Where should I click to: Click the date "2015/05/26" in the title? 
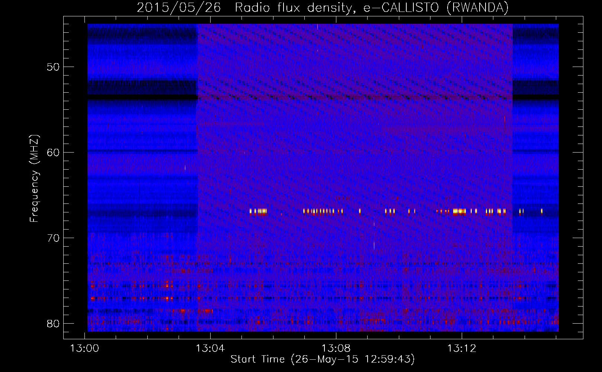coord(179,8)
